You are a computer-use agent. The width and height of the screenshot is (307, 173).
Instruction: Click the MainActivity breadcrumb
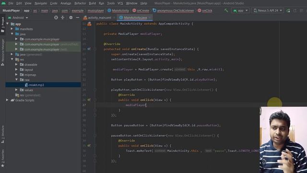coord(118,11)
